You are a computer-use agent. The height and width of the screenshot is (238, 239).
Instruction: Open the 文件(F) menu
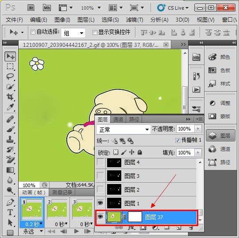14,20
